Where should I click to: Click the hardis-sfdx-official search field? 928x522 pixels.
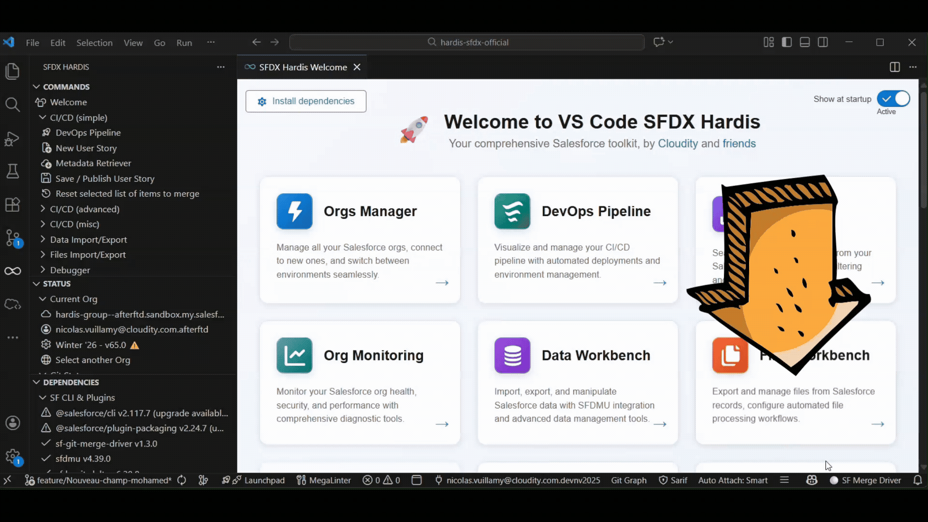467,43
